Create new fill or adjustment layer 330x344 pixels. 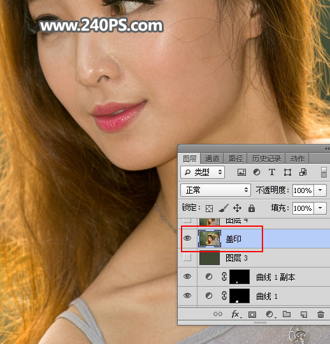point(270,315)
